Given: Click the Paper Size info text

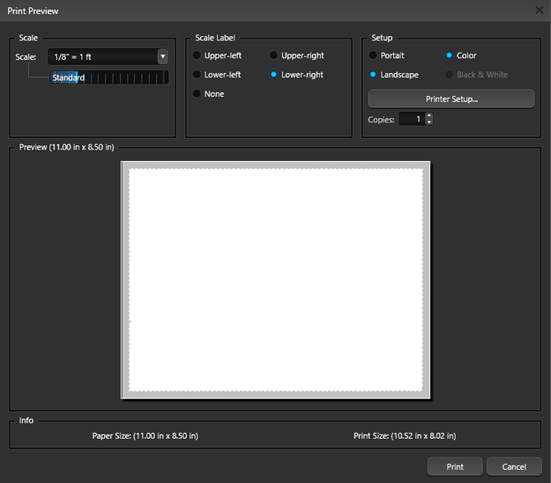Looking at the screenshot, I should [x=145, y=435].
